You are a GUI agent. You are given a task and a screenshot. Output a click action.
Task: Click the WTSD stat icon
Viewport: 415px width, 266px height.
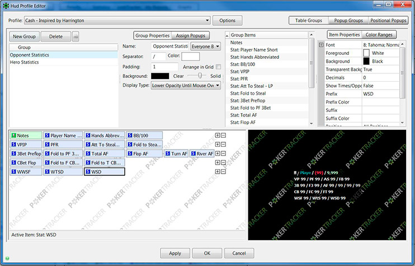click(x=47, y=172)
